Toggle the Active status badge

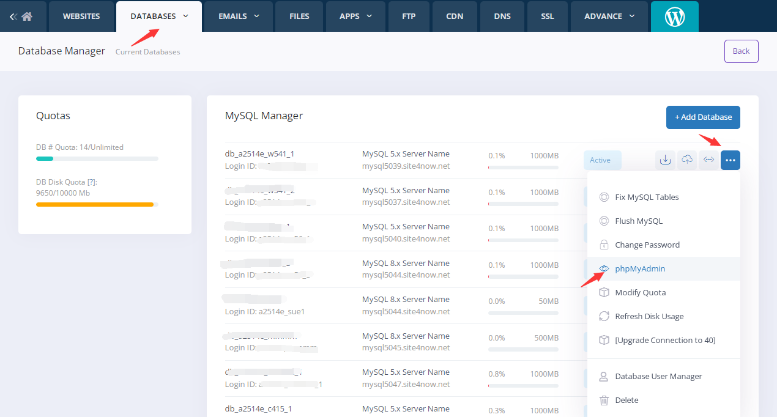click(x=602, y=160)
